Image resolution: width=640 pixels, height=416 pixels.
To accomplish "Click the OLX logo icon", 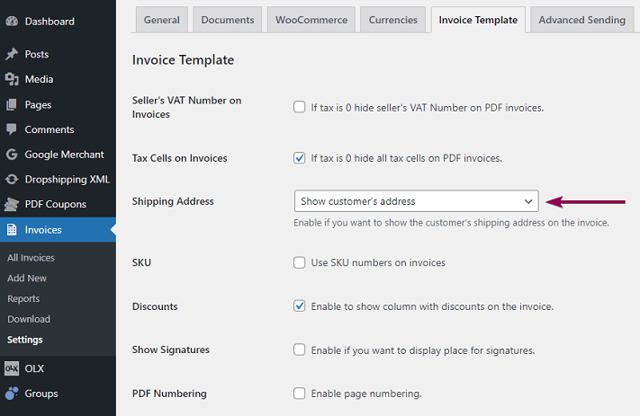I will [12, 368].
